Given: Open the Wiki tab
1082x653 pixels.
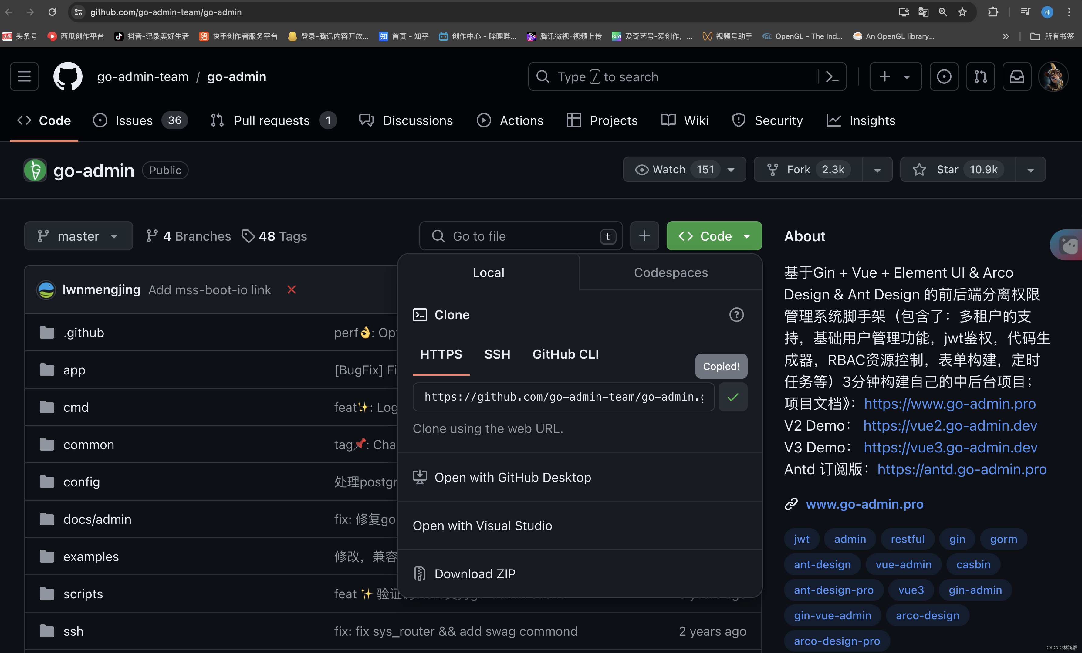Looking at the screenshot, I should pos(685,120).
